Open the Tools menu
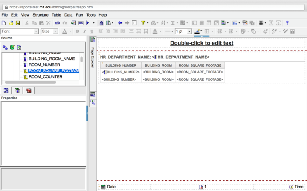 [91, 15]
